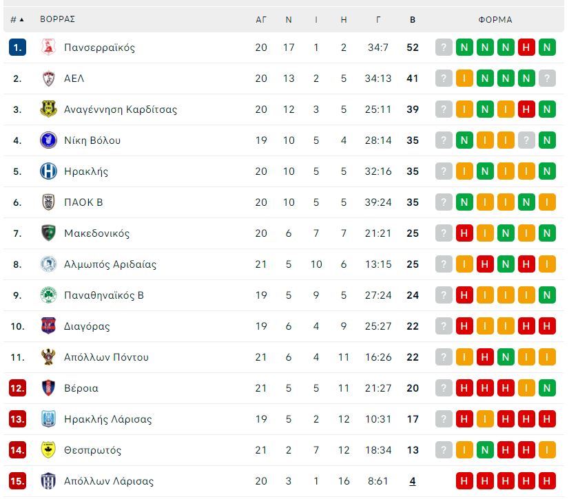The width and height of the screenshot is (569, 499).
Task: Sort table by the # rank arrow
Action: [17, 19]
